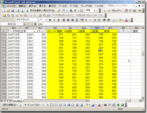The image size is (147, 113).
Task: Click the AutoSum sigma icon
Action: (75, 11)
